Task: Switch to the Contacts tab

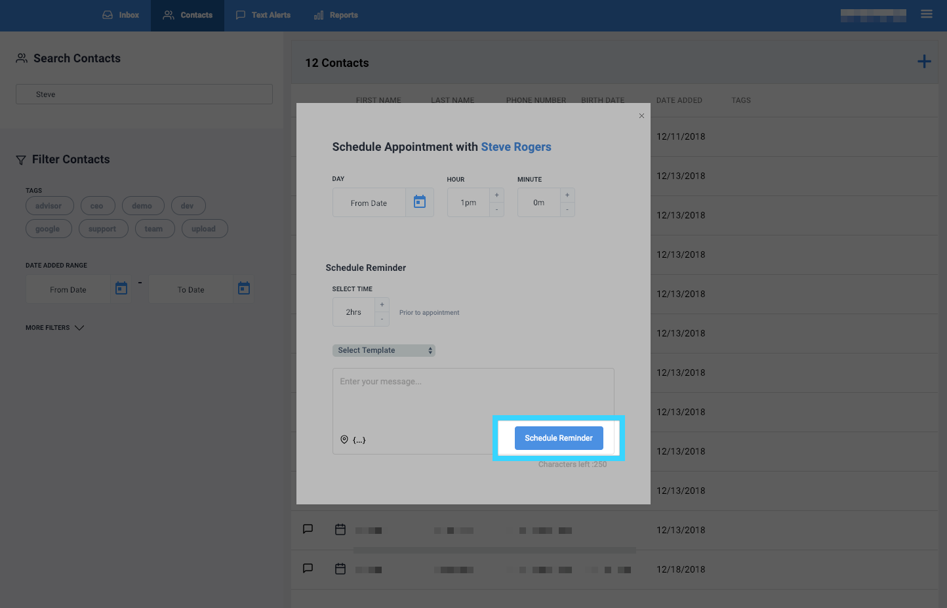Action: 188,15
